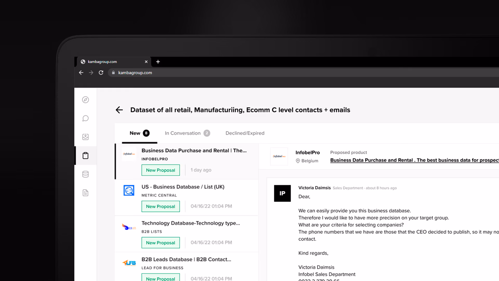Screen dimensions: 499x281
Task: Click the 'B2B LISTS' vendor label
Action: 152,232
